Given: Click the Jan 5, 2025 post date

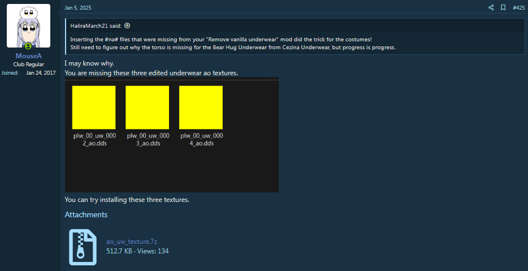Looking at the screenshot, I should (77, 8).
